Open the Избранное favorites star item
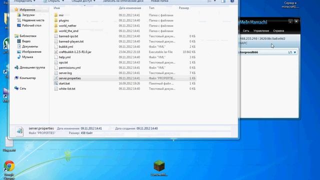The image size is (320, 180). (x=25, y=9)
